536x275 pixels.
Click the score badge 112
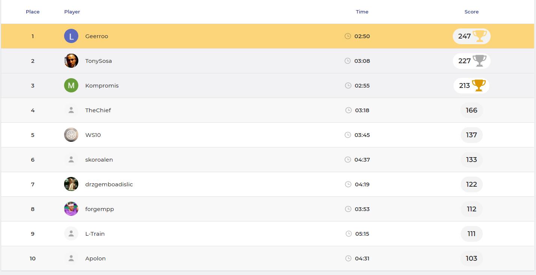pyautogui.click(x=472, y=209)
